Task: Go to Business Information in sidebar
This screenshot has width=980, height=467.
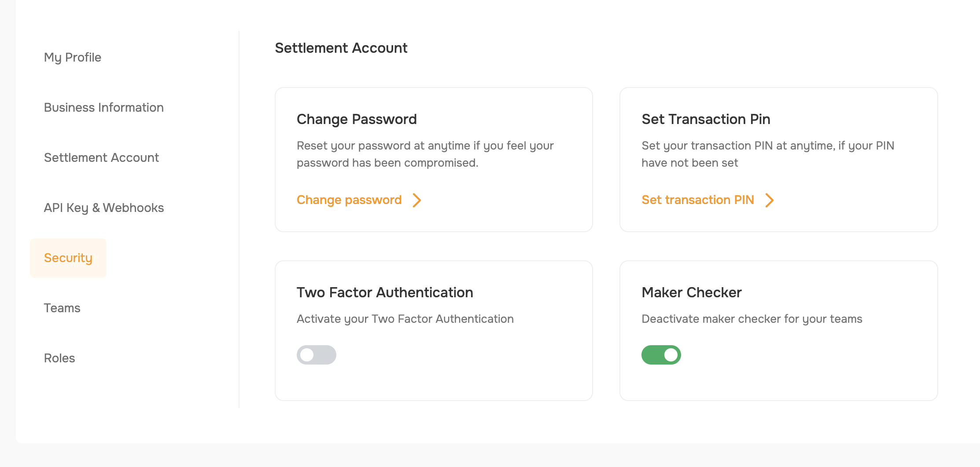Action: [103, 107]
